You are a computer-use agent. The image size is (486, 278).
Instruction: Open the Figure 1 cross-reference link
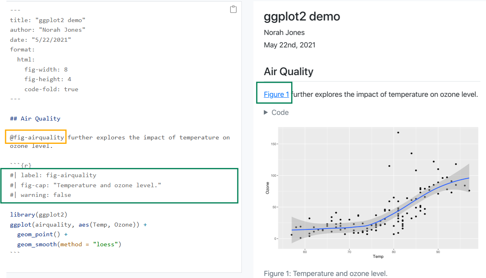[276, 94]
